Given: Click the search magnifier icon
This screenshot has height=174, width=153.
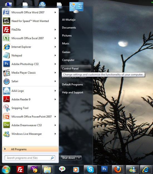Looking at the screenshot, I should 52,158.
